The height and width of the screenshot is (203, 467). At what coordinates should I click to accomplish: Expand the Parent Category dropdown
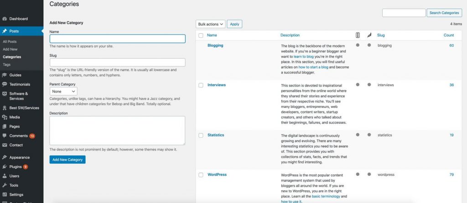pos(63,91)
